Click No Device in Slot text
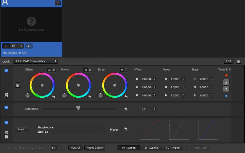 point(15,53)
